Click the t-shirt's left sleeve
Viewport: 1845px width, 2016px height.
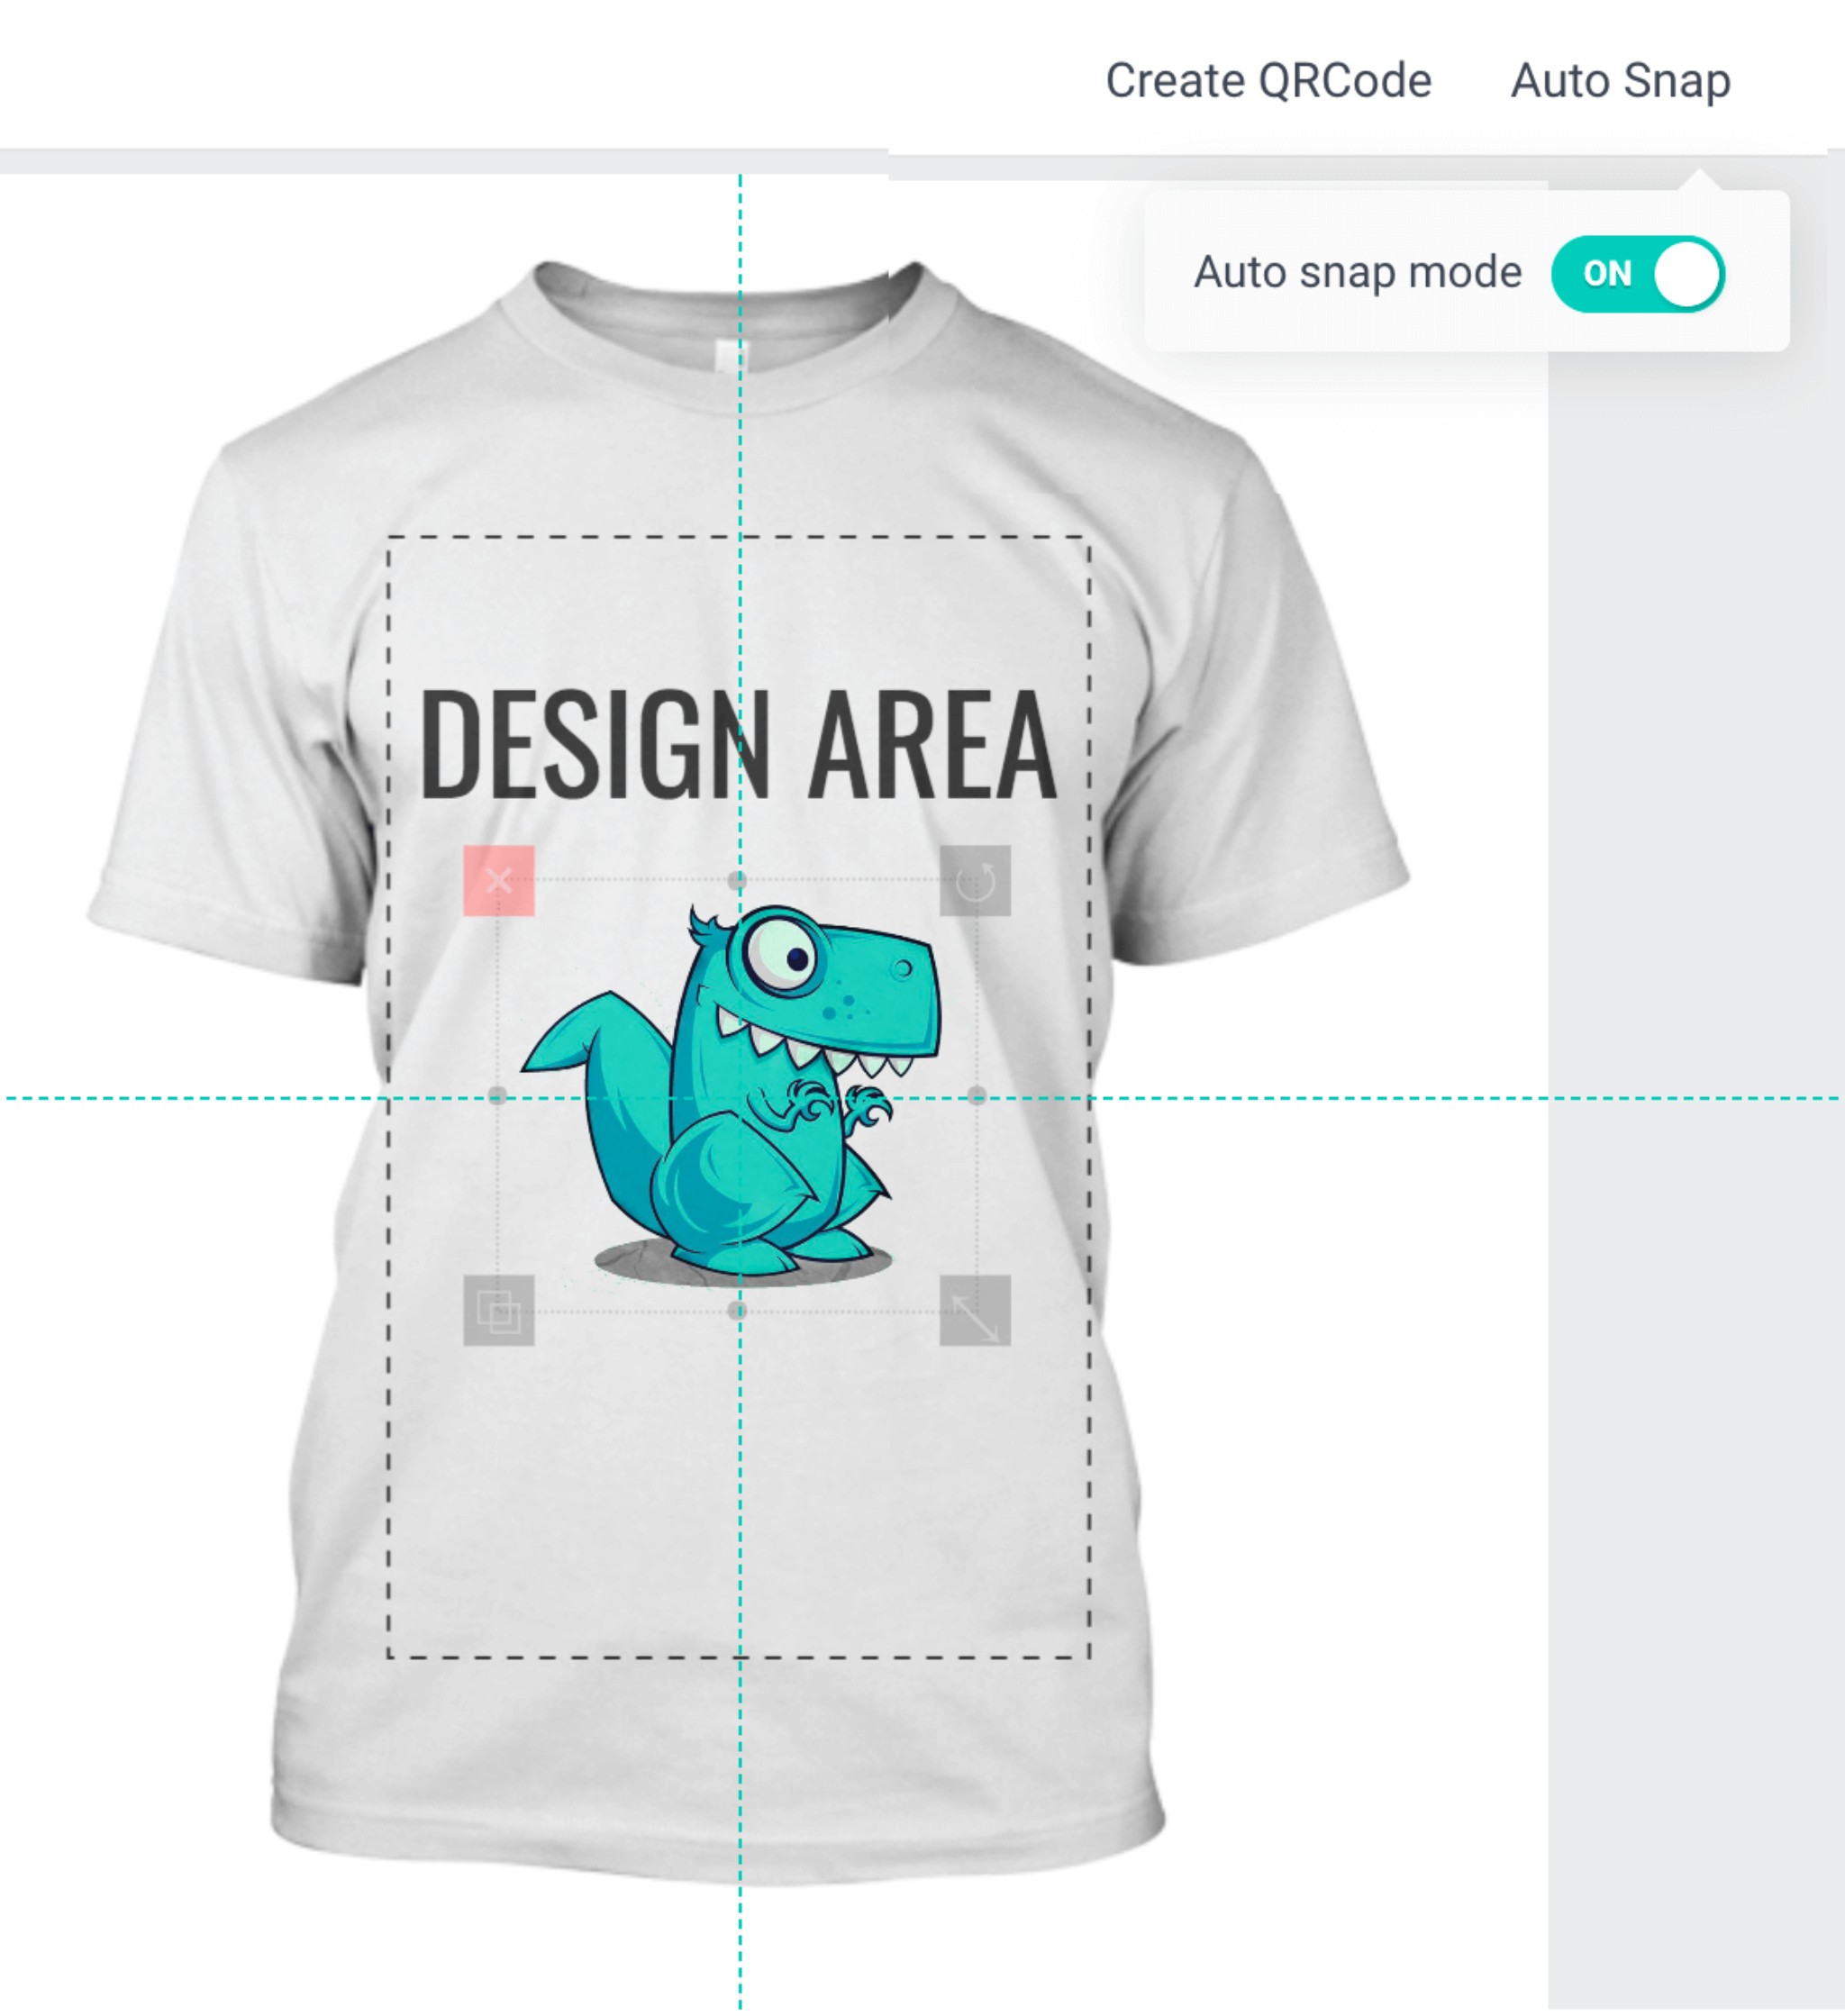200,780
